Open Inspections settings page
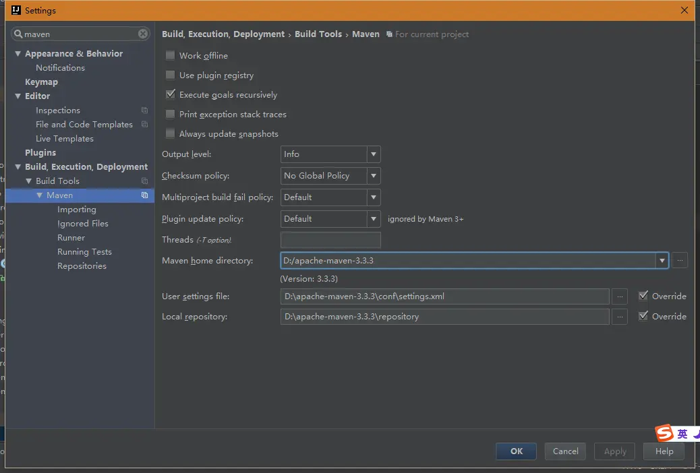 point(58,111)
